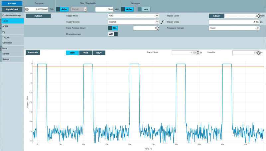Open Continuous Average measurement
The width and height of the screenshot is (266, 151).
click(13, 15)
